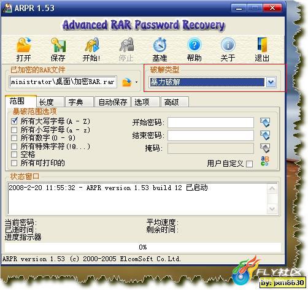Select the 暴力破解 attack type field

coord(207,82)
